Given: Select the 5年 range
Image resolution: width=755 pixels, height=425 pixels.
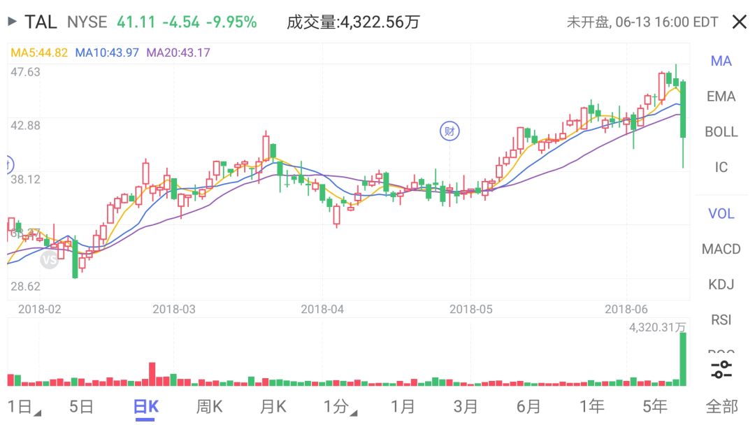Looking at the screenshot, I should [655, 407].
